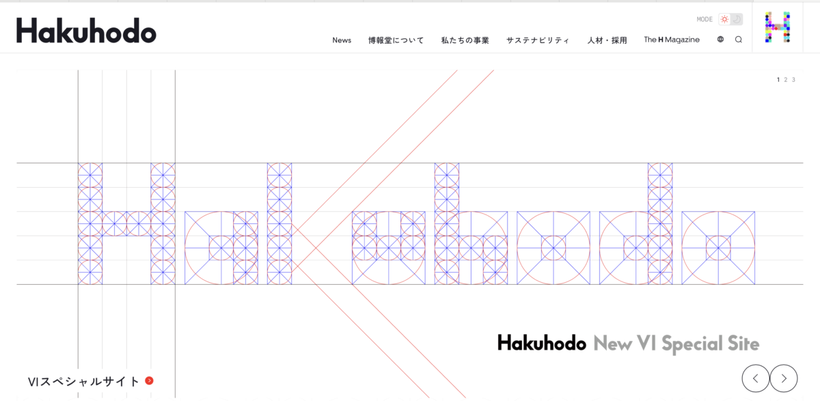The image size is (820, 401).
Task: Go to previous slide arrow
Action: 756,378
